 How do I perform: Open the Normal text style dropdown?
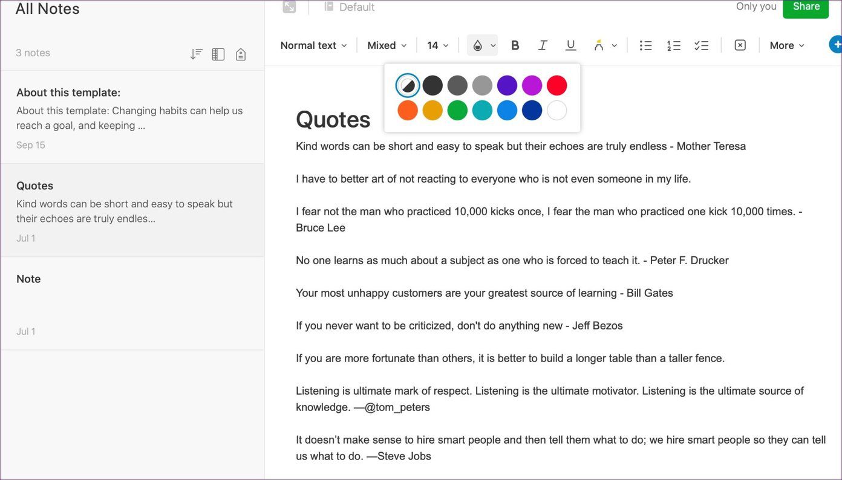pyautogui.click(x=314, y=45)
